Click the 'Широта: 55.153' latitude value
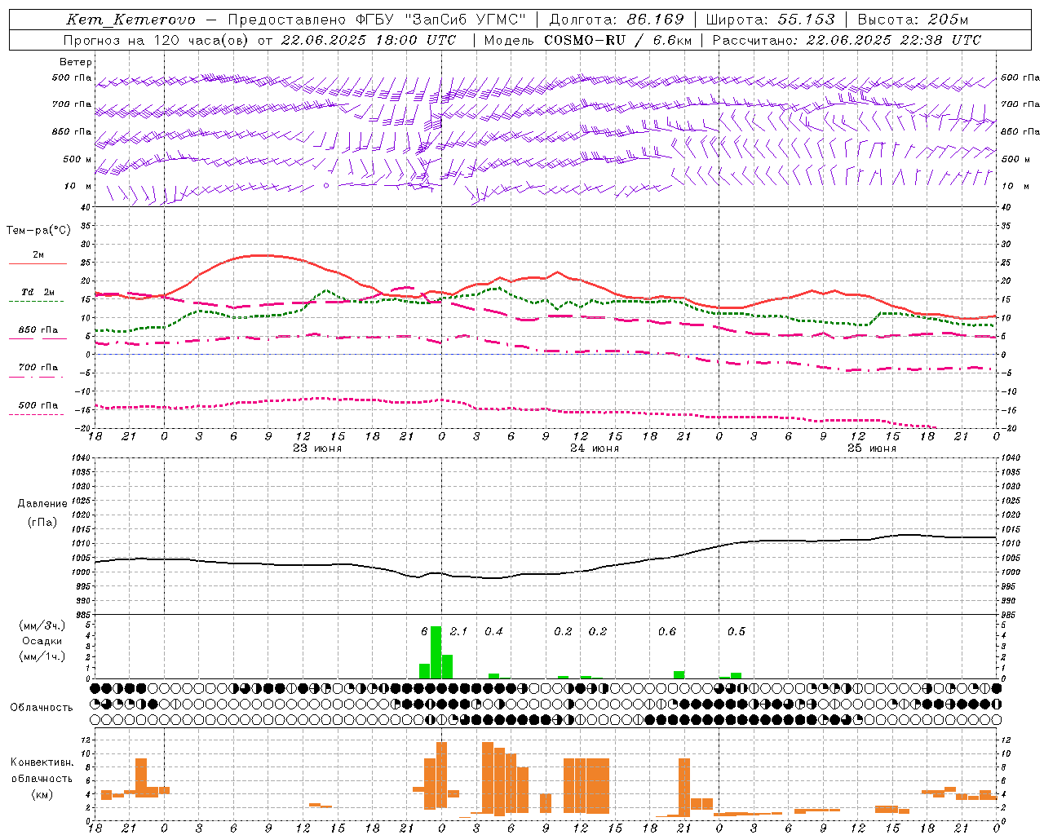 click(771, 20)
